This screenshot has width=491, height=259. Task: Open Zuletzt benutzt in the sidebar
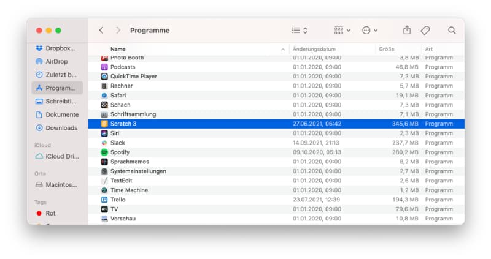[56, 75]
